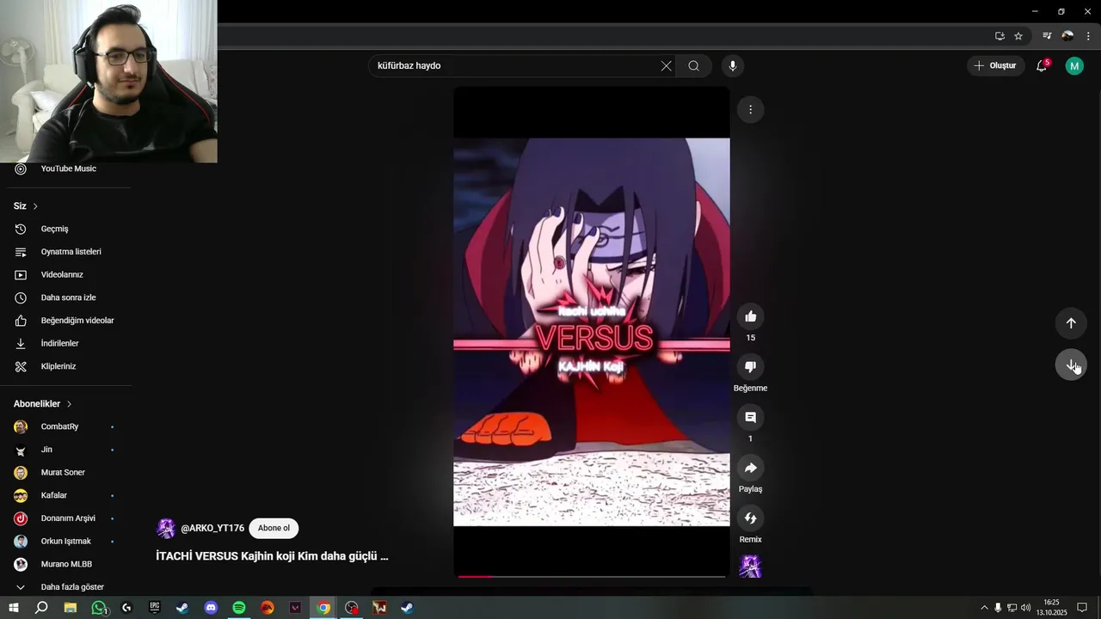Seek using the short's progress bar

592,576
